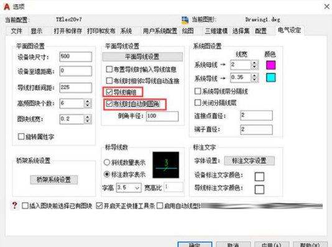Click the 设备块尺寸 input field
The image size is (332, 247).
(x=76, y=57)
